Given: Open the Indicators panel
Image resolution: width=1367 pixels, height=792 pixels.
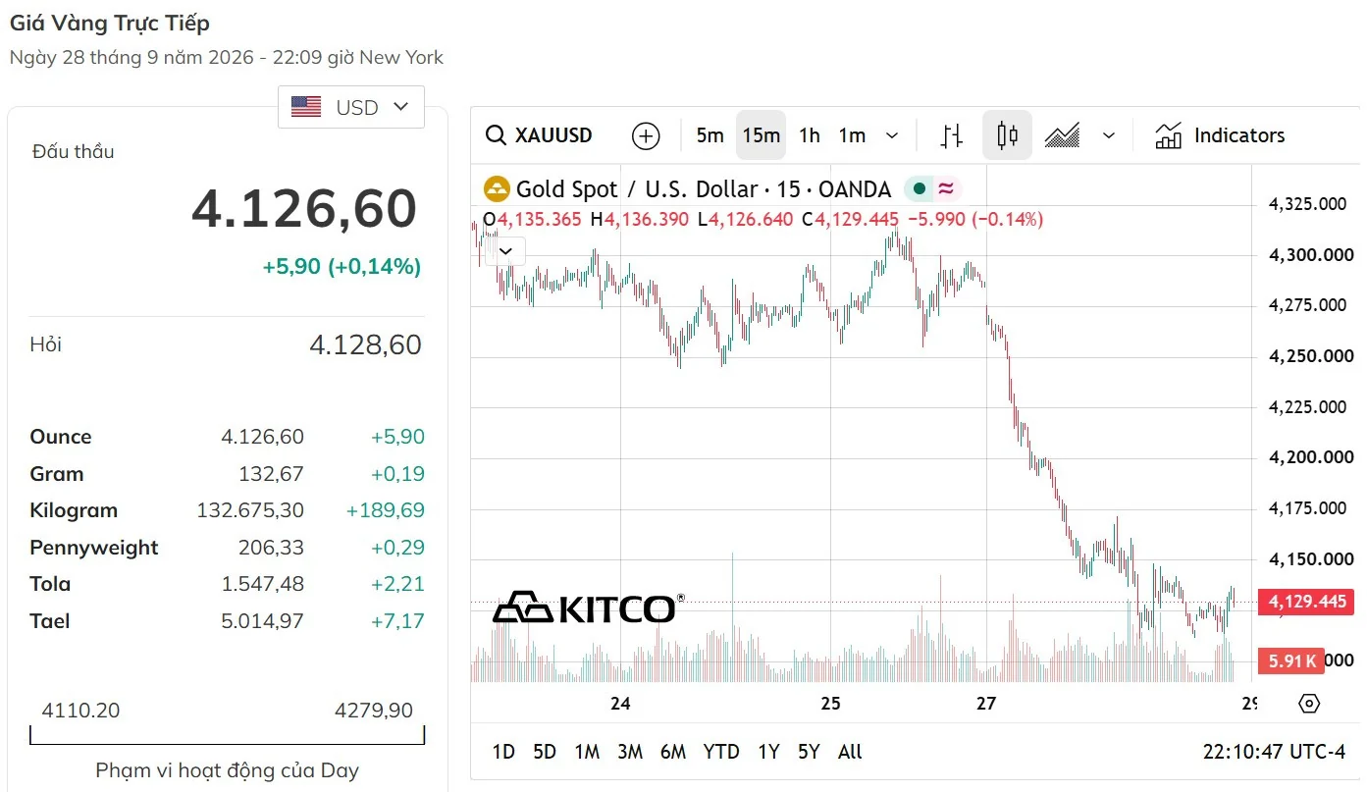Looking at the screenshot, I should coord(1220,135).
